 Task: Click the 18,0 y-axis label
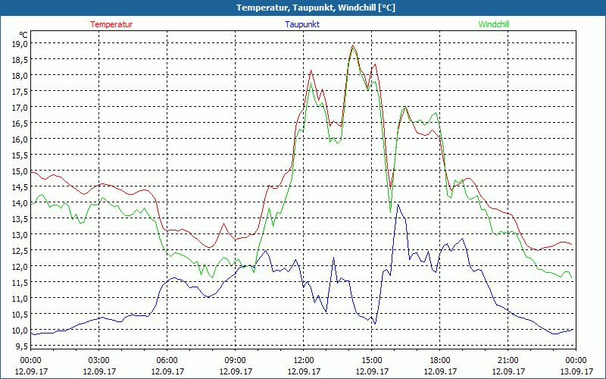(x=20, y=75)
